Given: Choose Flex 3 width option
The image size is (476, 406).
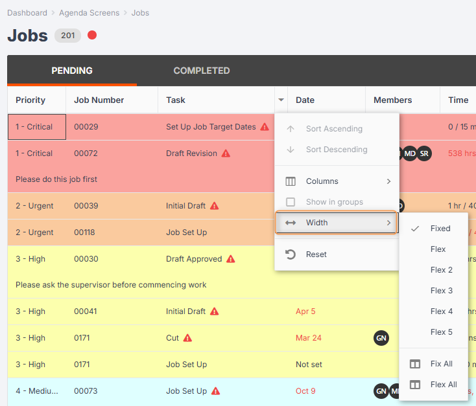Looking at the screenshot, I should (x=433, y=291).
